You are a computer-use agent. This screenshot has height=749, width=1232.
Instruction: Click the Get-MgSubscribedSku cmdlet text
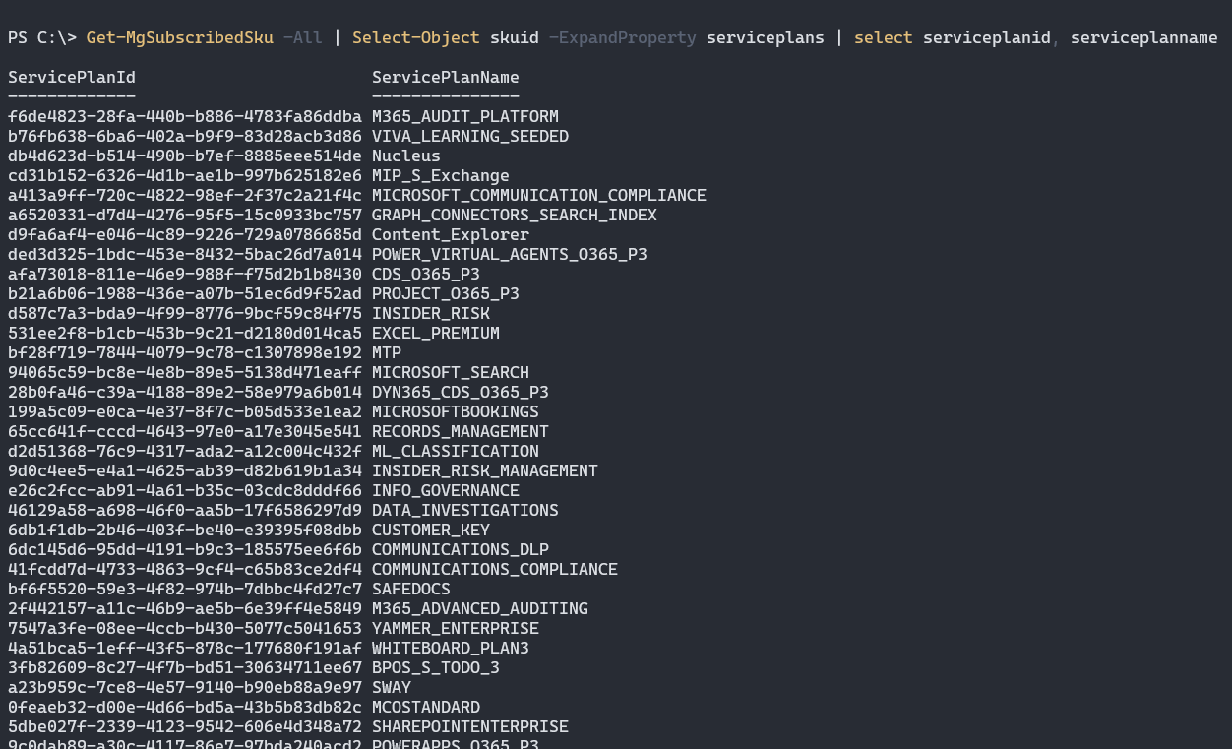tap(179, 37)
